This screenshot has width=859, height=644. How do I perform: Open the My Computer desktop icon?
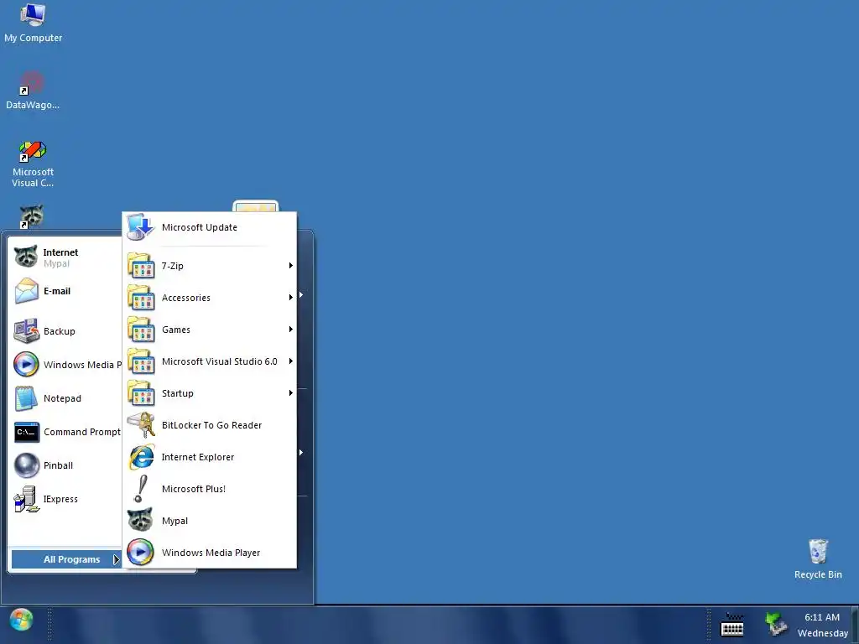[x=33, y=23]
